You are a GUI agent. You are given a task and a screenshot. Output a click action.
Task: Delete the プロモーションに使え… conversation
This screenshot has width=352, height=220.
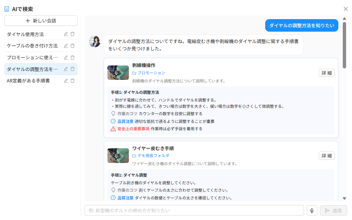click(x=72, y=57)
